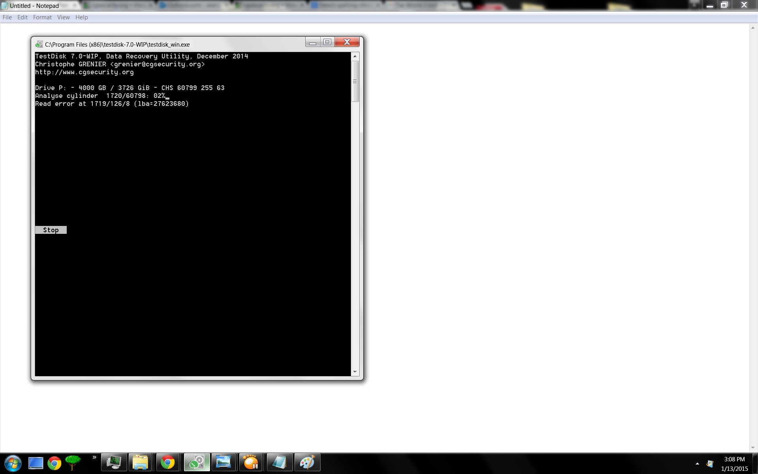Switch to the Chrome taskbar window

point(168,463)
